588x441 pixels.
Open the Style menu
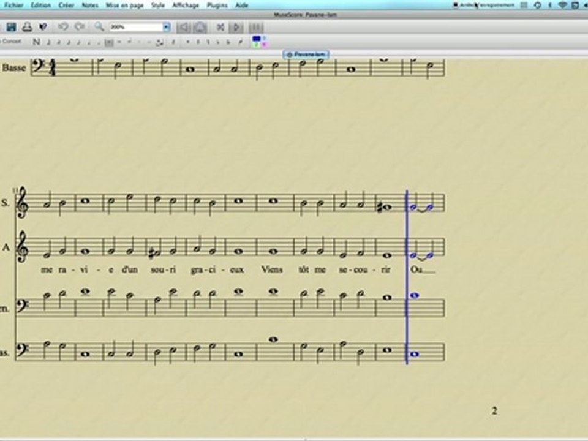(158, 6)
